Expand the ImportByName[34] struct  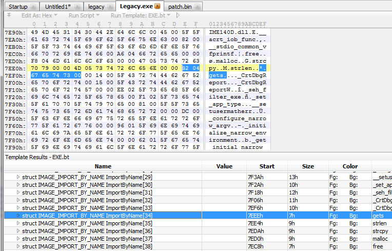(18, 216)
